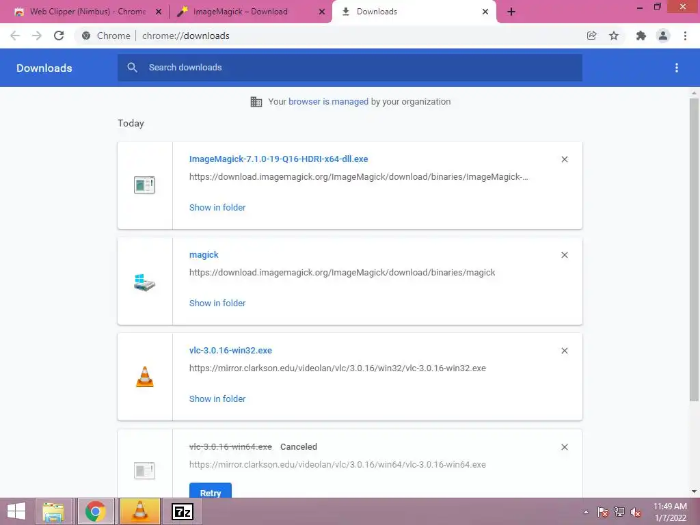
Task: Click the 'Canceled' status label
Action: [x=299, y=447]
